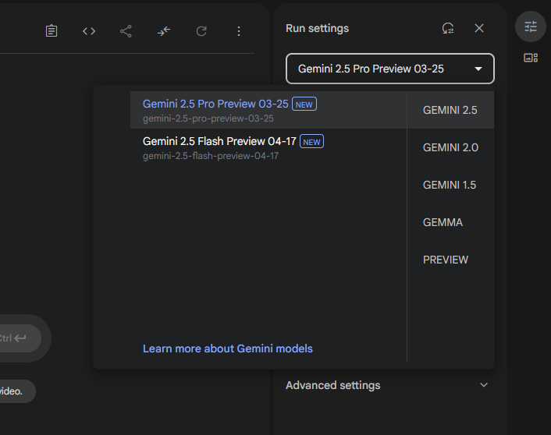Image resolution: width=551 pixels, height=435 pixels.
Task: Switch to the GEMINI 2.5 category
Action: coord(450,110)
